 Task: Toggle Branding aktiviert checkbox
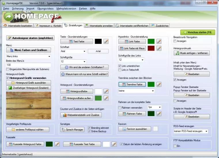pyautogui.click(x=89, y=128)
